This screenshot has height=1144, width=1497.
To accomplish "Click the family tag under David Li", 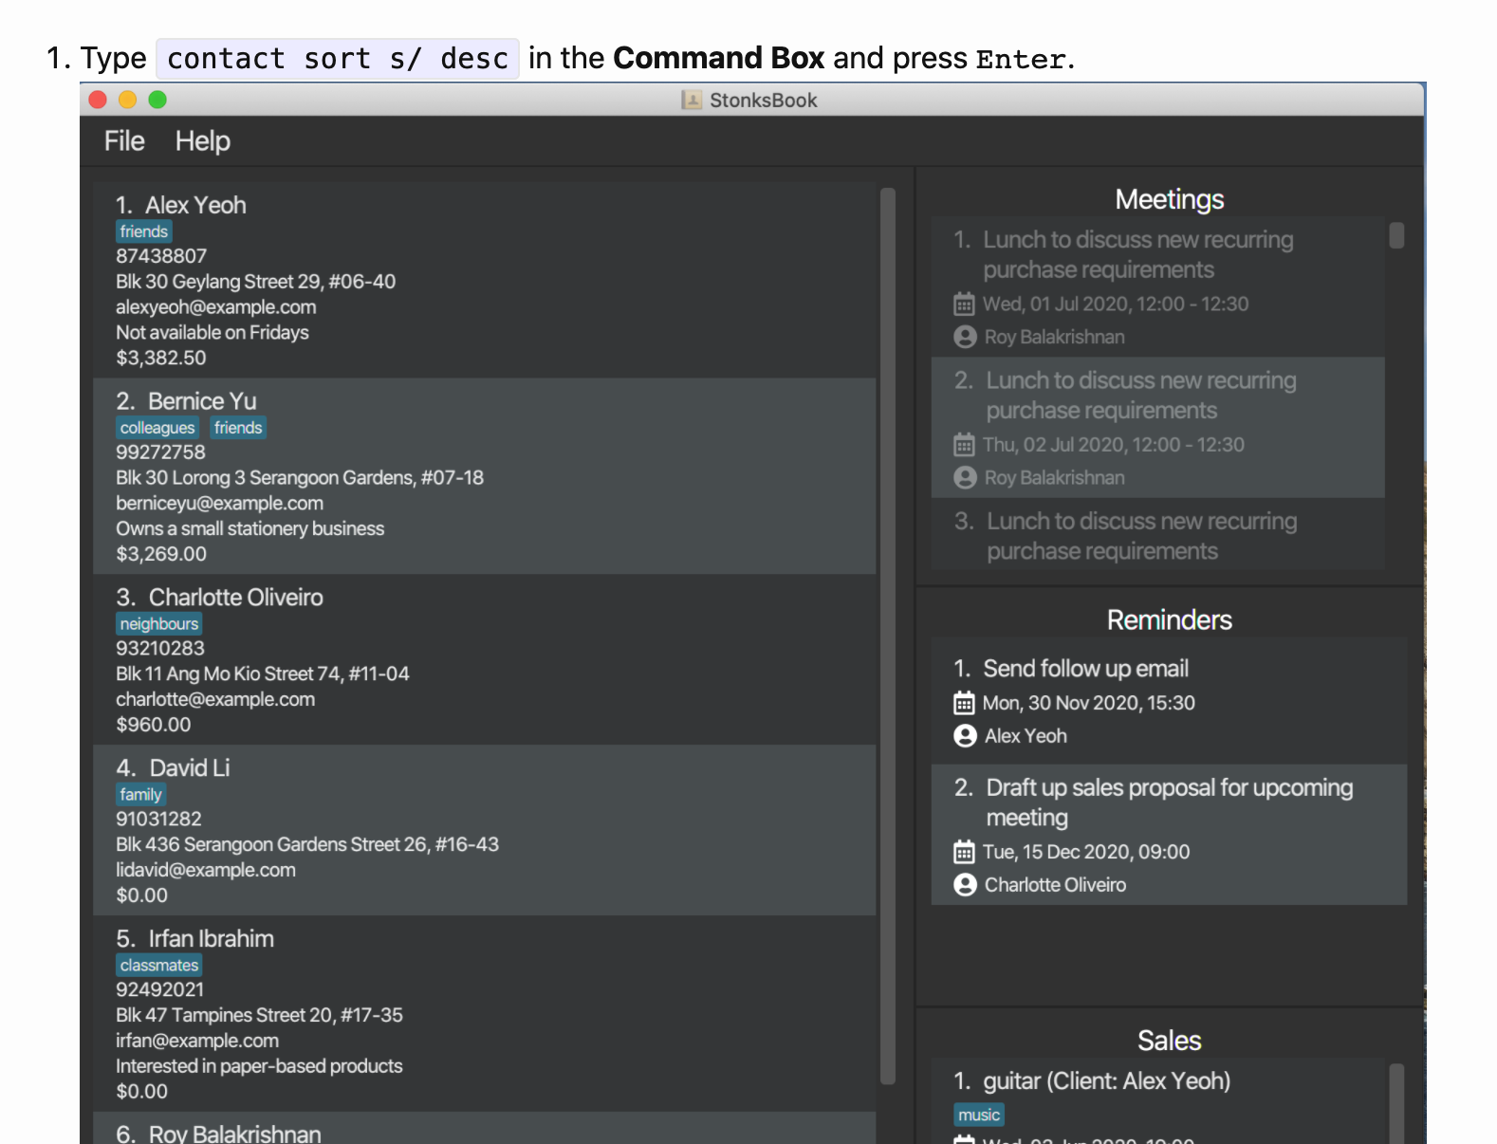I will click(140, 795).
